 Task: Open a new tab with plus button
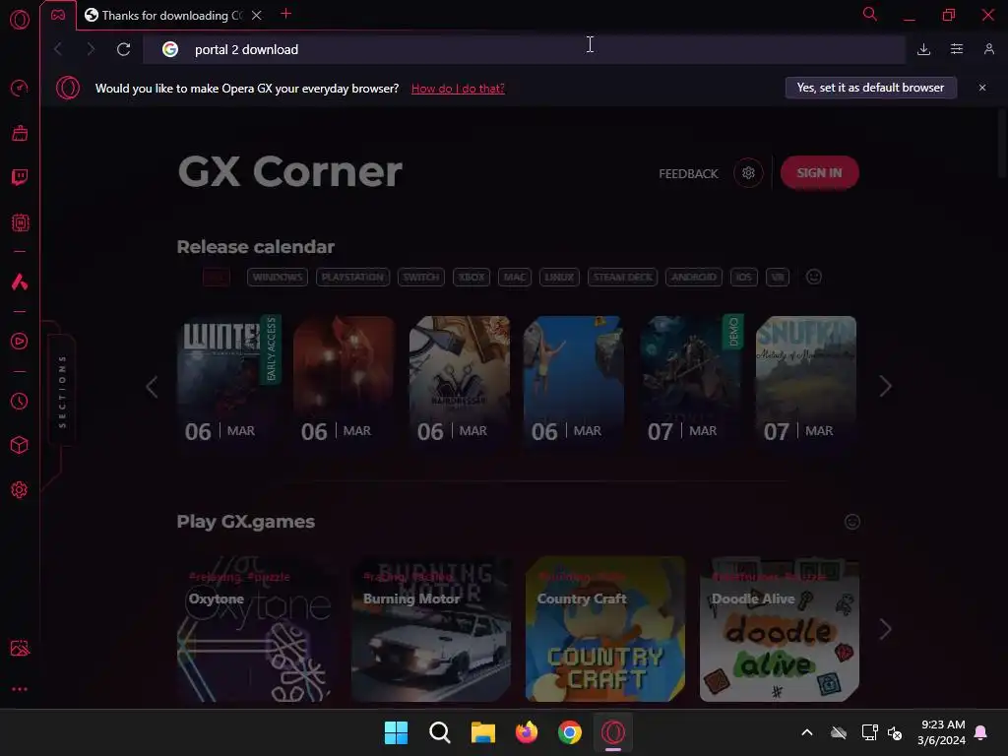pyautogui.click(x=286, y=14)
